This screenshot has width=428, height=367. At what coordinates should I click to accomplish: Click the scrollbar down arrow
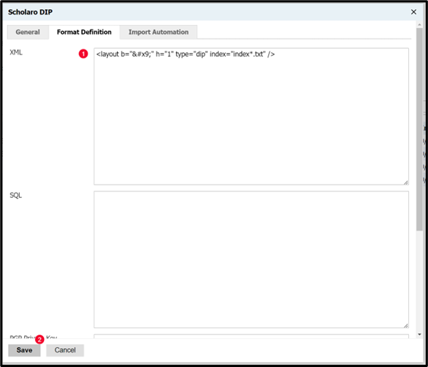[x=420, y=334]
